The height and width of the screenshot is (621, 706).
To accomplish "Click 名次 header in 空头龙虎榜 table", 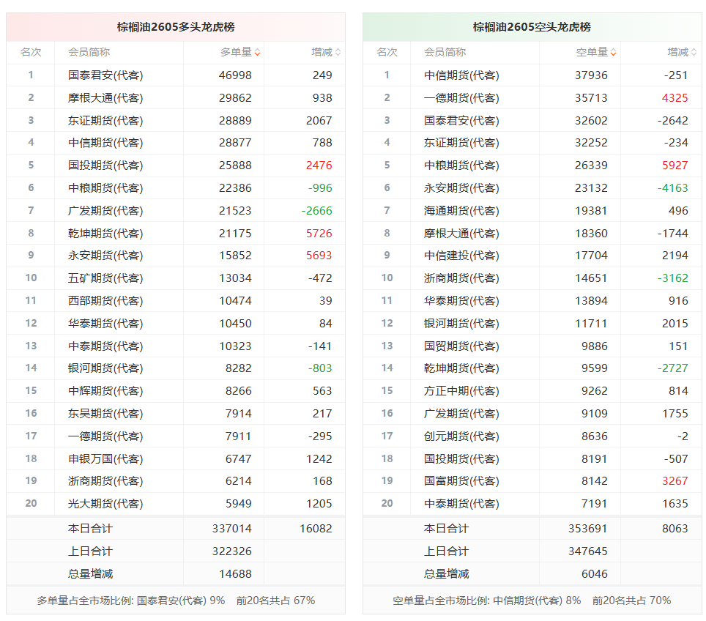I will (387, 52).
